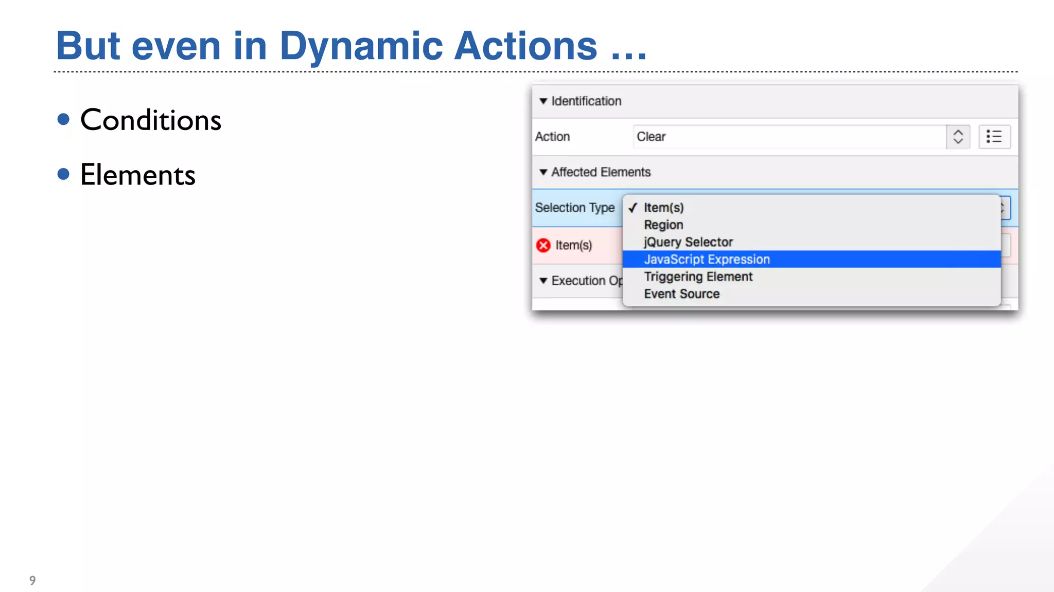Click the Action field showing Clear

[x=789, y=137]
